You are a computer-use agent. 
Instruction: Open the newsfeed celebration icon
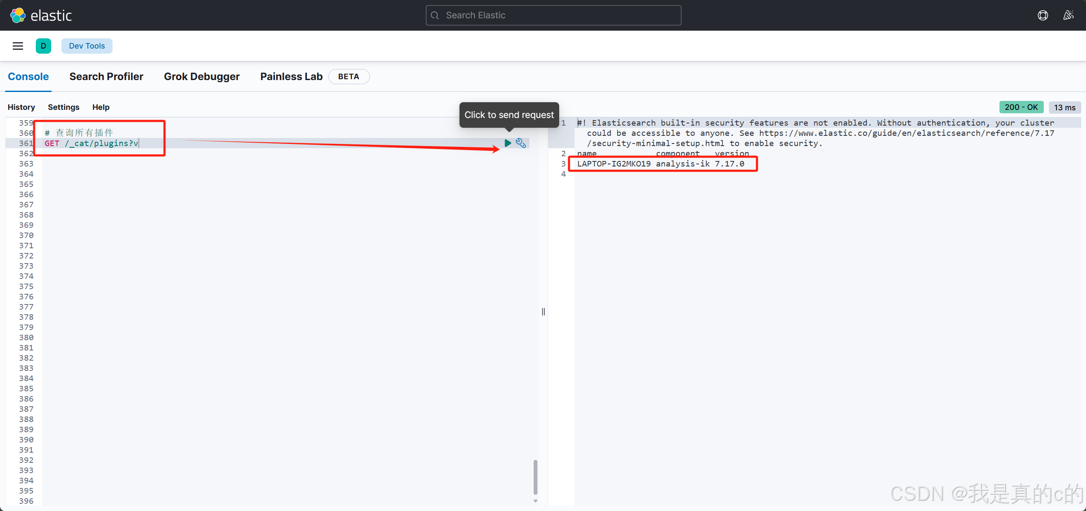[1069, 15]
